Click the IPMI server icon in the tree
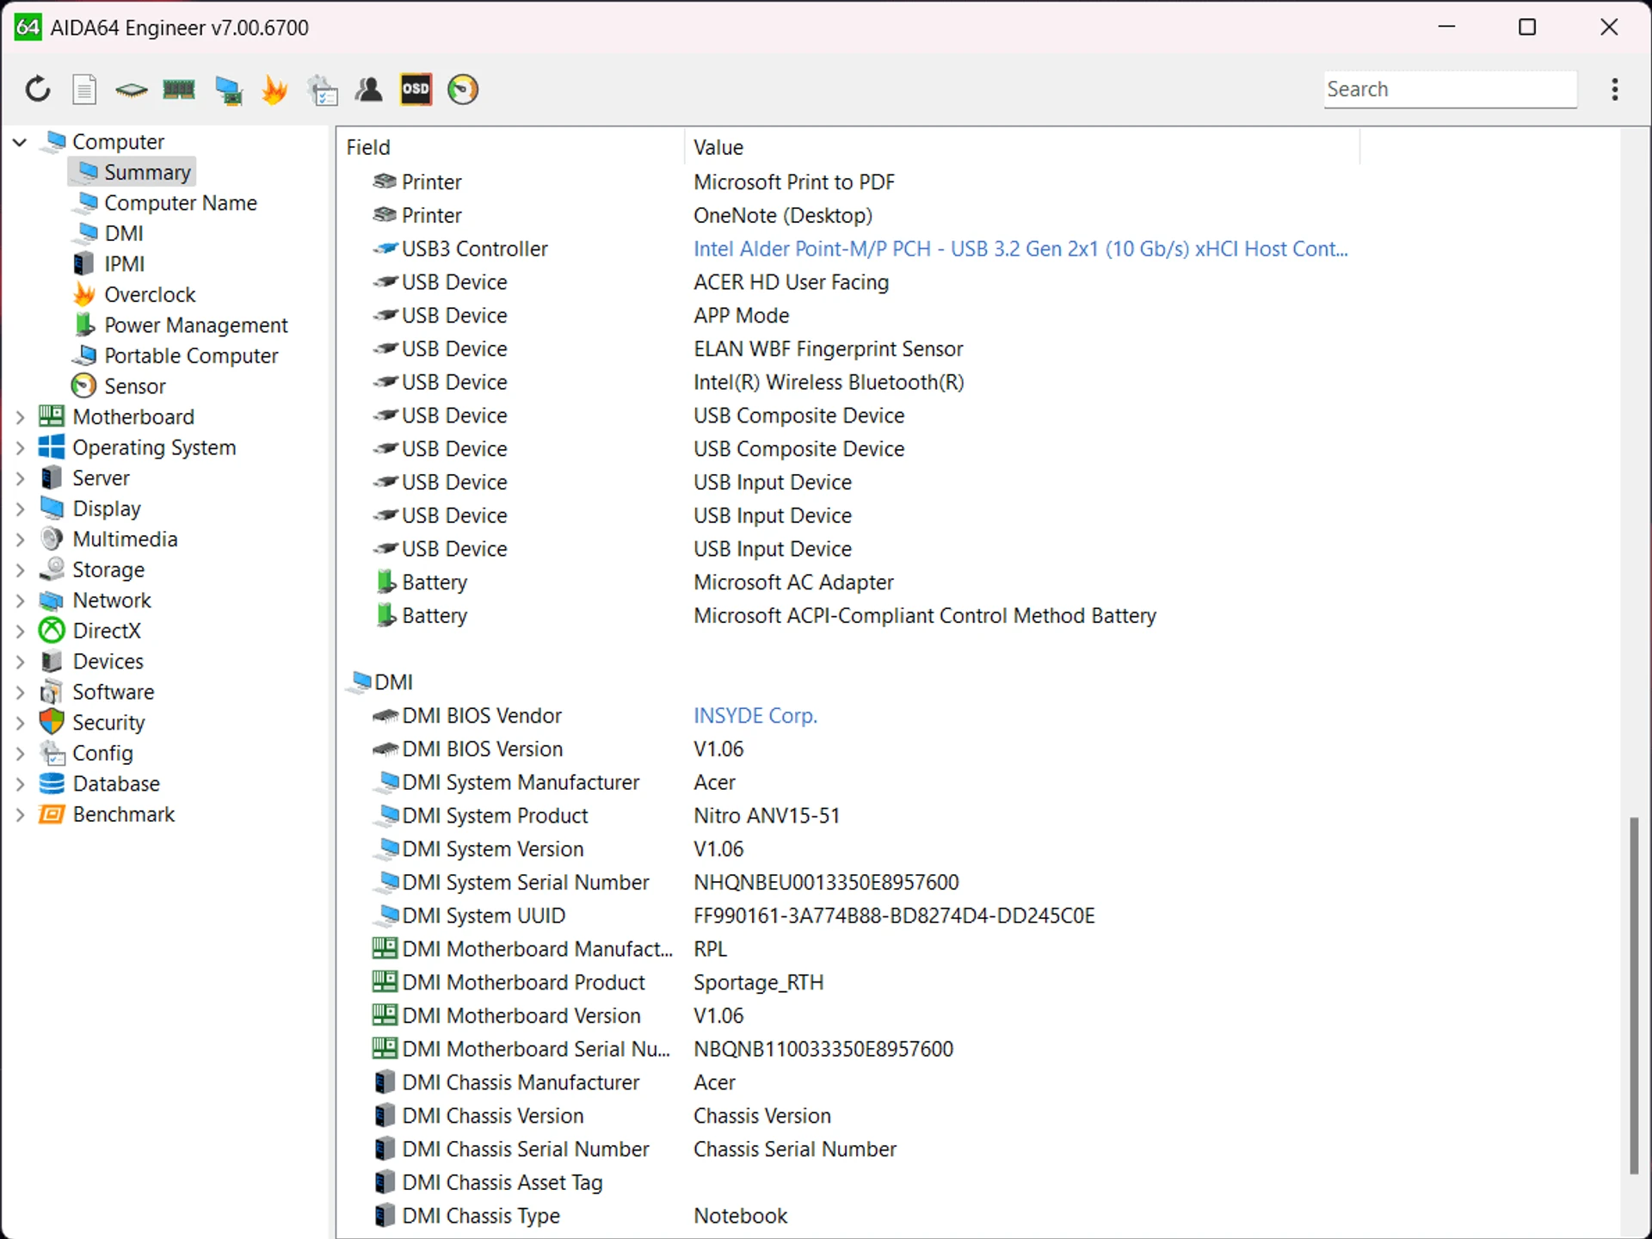The width and height of the screenshot is (1652, 1239). point(83,263)
